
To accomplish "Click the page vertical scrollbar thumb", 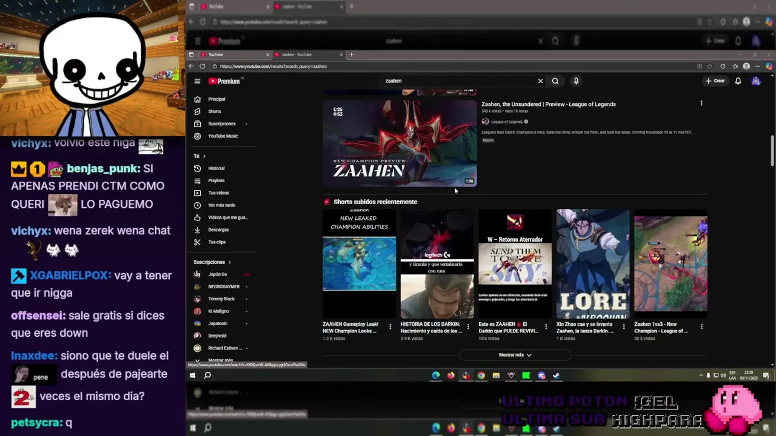I will tap(772, 151).
